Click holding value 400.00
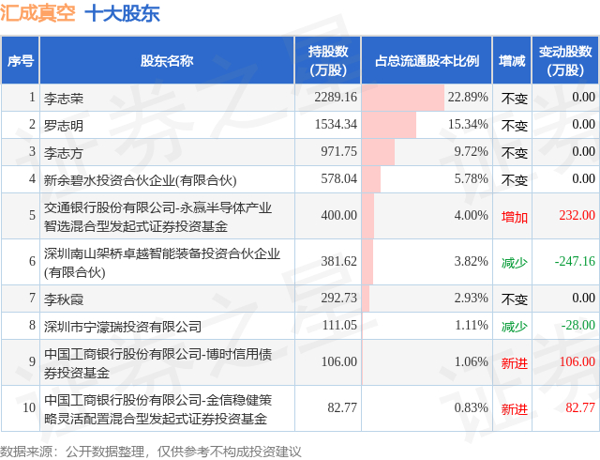 point(338,215)
